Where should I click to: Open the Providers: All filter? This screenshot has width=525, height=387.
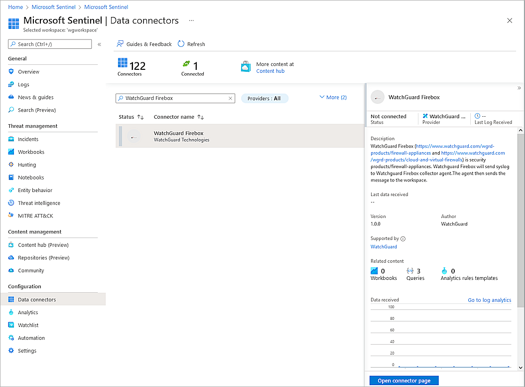click(264, 98)
